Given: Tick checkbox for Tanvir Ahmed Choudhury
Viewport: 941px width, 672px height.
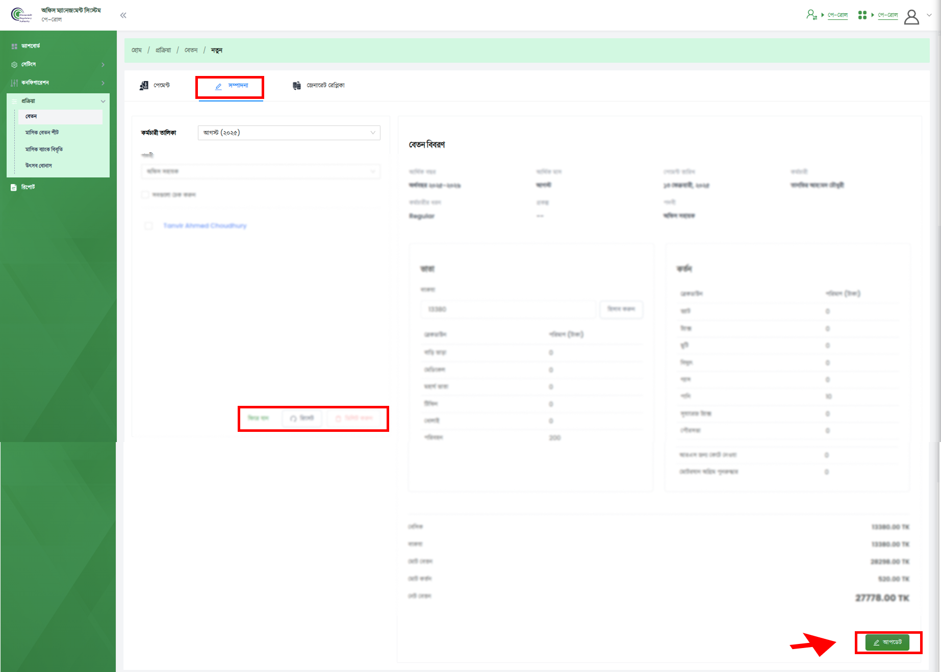Looking at the screenshot, I should coord(148,226).
